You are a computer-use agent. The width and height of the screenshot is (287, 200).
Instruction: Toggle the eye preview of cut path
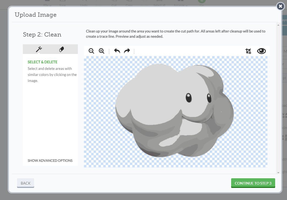click(x=261, y=51)
